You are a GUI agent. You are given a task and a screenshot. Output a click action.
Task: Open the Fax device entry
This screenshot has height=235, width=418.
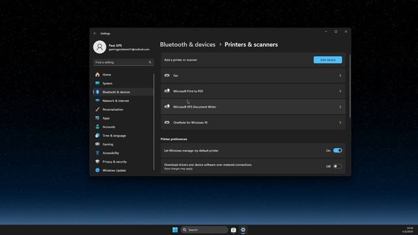(x=253, y=76)
